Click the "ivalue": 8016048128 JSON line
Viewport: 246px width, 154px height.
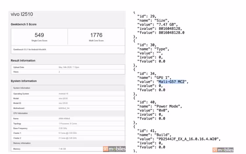pyautogui.click(x=160, y=29)
